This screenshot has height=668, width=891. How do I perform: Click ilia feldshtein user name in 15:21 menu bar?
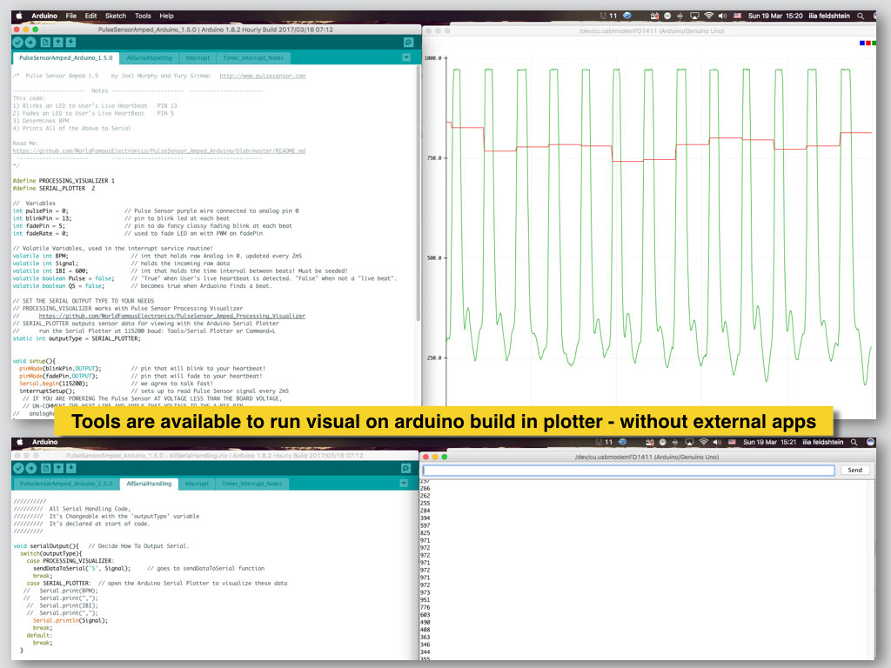tap(823, 442)
